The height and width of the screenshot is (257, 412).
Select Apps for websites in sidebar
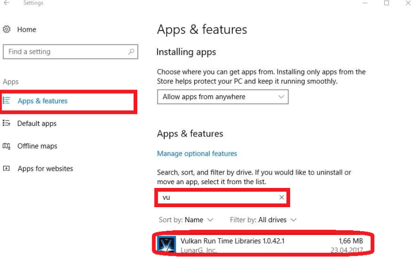(45, 168)
